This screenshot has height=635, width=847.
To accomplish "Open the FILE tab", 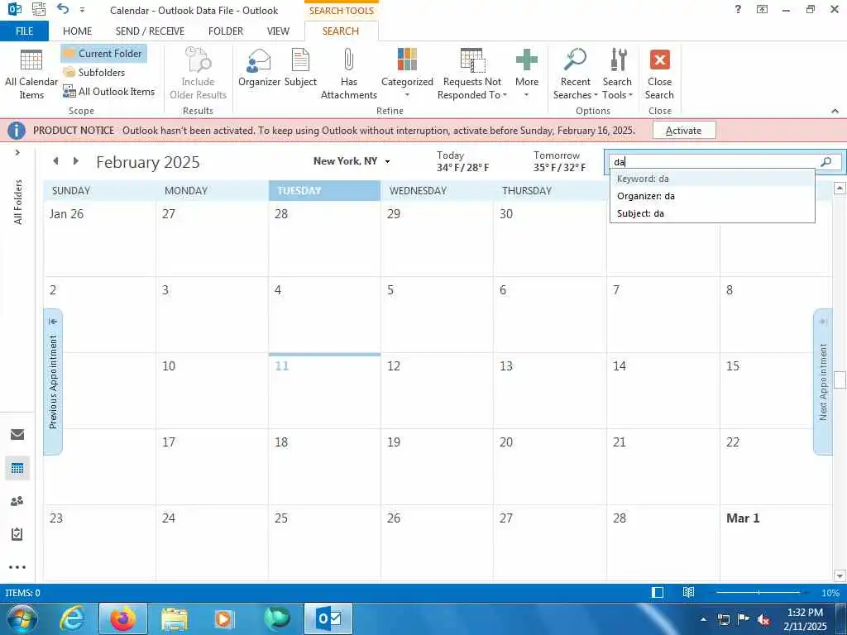I will (x=24, y=31).
